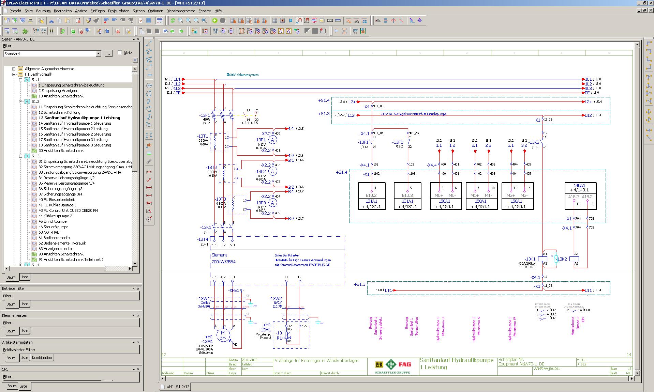Click the drawing area vertical scrollbar down arrow
Image resolution: width=654 pixels, height=392 pixels.
[x=637, y=373]
